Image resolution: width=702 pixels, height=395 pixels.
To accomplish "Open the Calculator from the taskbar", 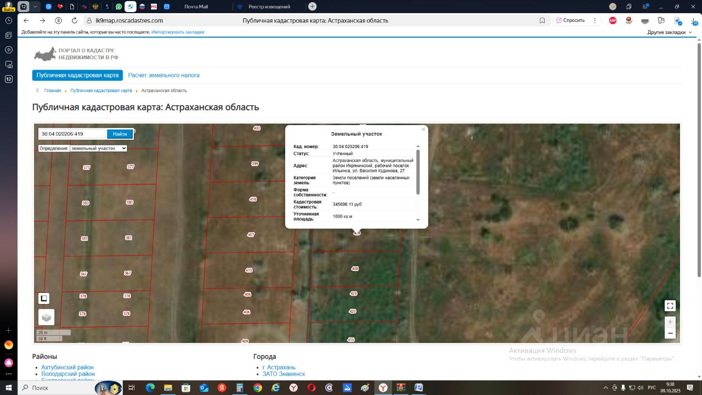I will tap(240, 388).
